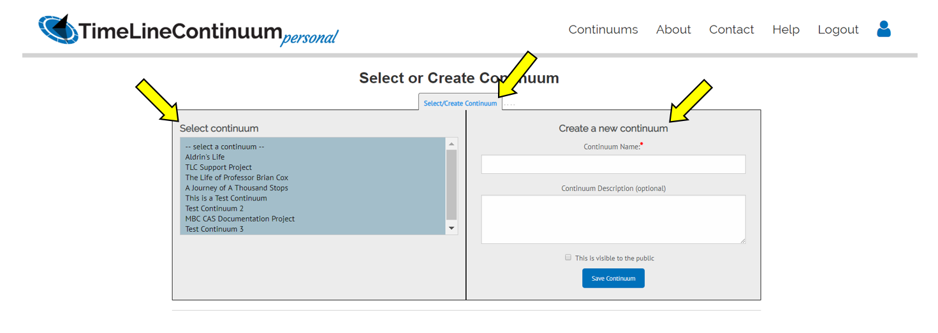This screenshot has width=938, height=333.
Task: Toggle 'This is visible to the public' checkbox
Action: click(x=568, y=257)
